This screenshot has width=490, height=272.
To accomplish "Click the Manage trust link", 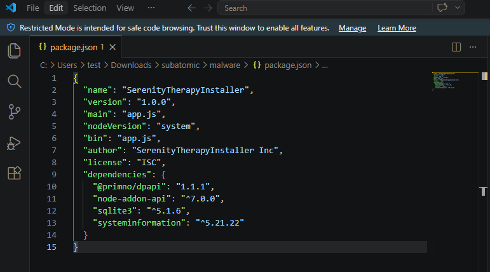I will tap(353, 28).
